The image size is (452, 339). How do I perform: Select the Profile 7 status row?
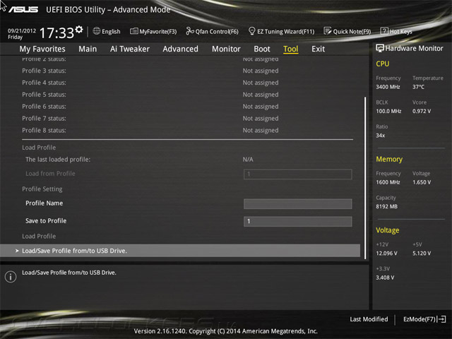click(187, 119)
